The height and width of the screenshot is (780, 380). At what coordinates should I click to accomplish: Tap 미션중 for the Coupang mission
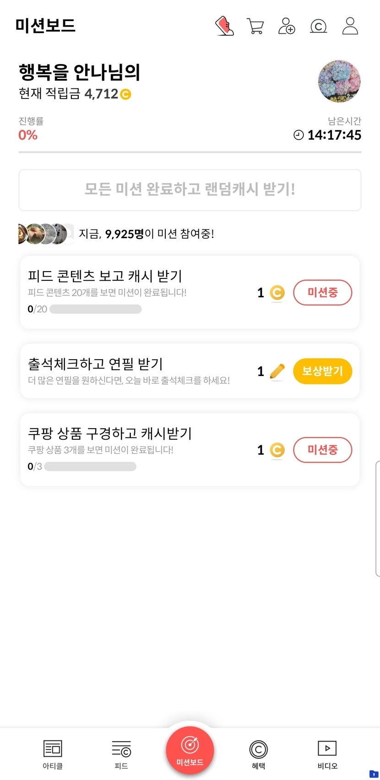(322, 450)
